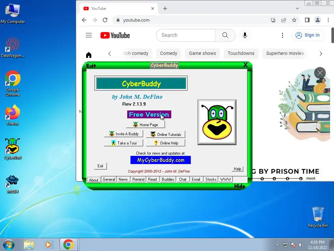Open File Explorer from taskbar
This screenshot has height=251, width=334.
[x=29, y=244]
